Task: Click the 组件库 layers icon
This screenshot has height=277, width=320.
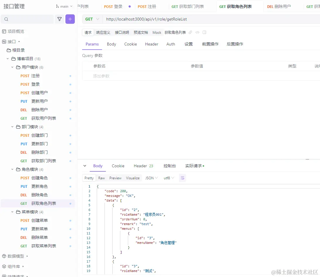Action: pyautogui.click(x=4, y=266)
